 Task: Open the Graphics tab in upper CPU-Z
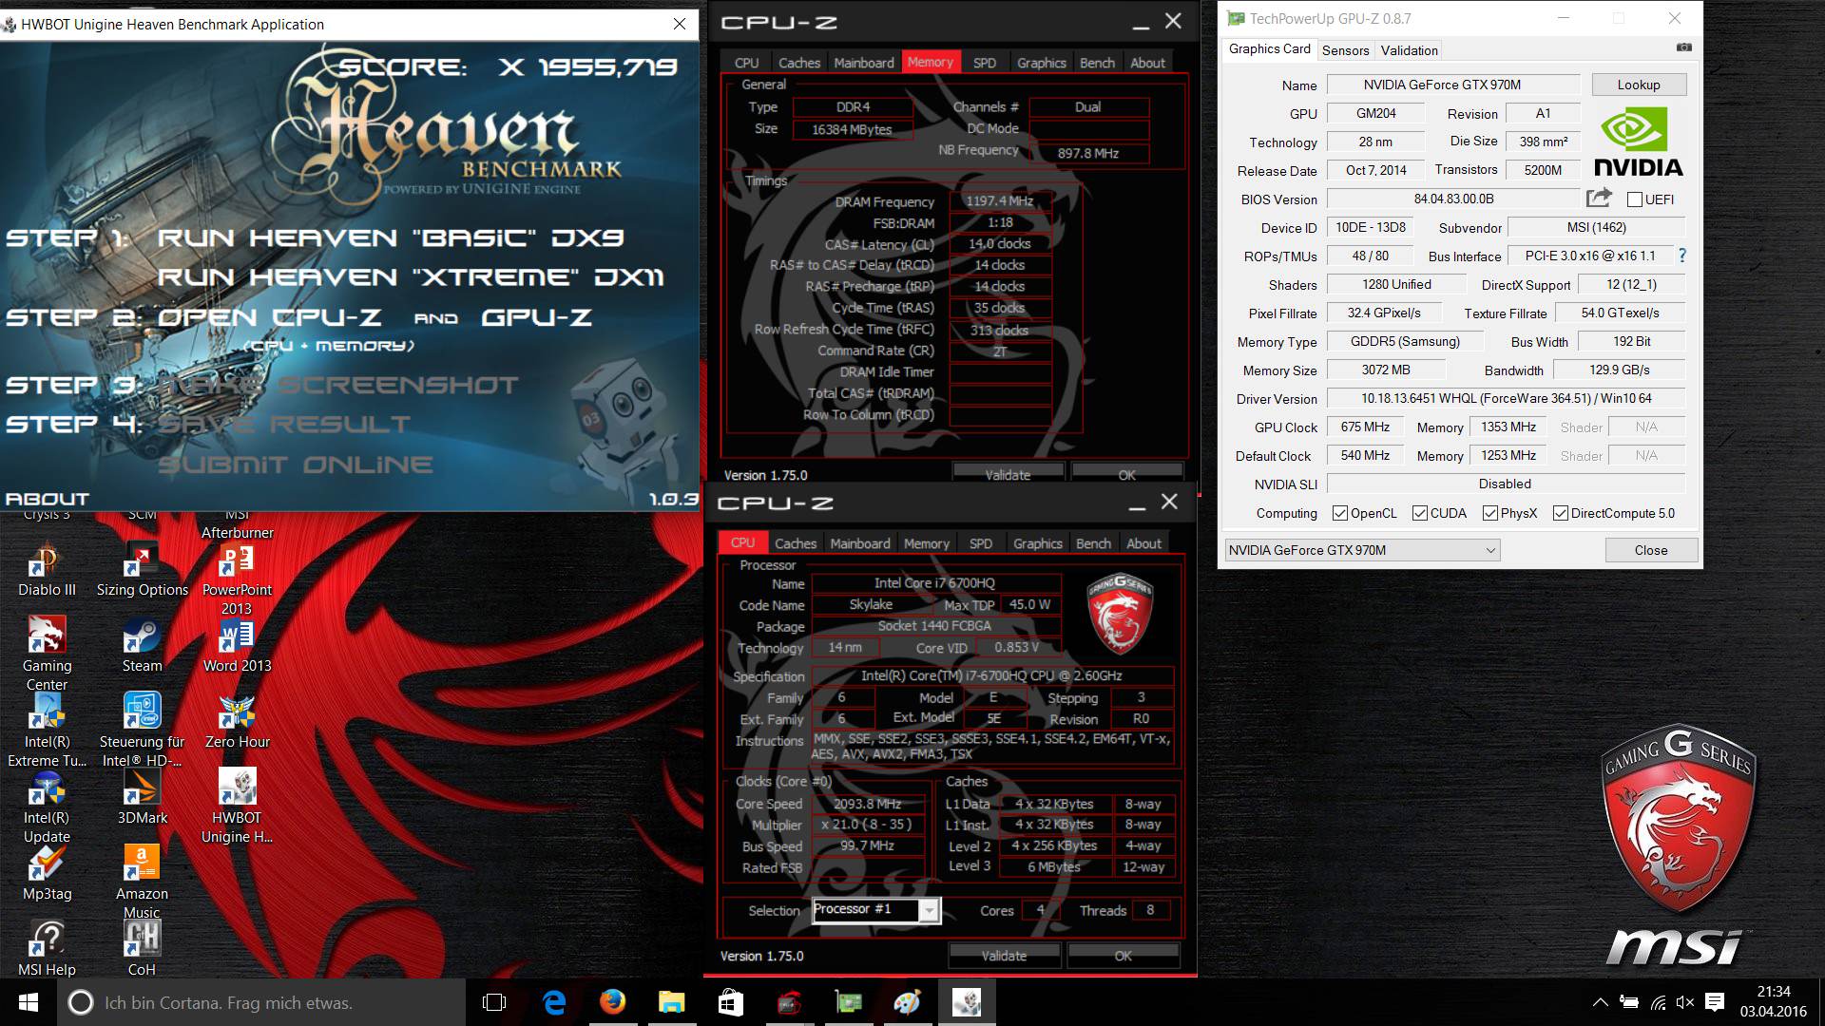[1042, 63]
